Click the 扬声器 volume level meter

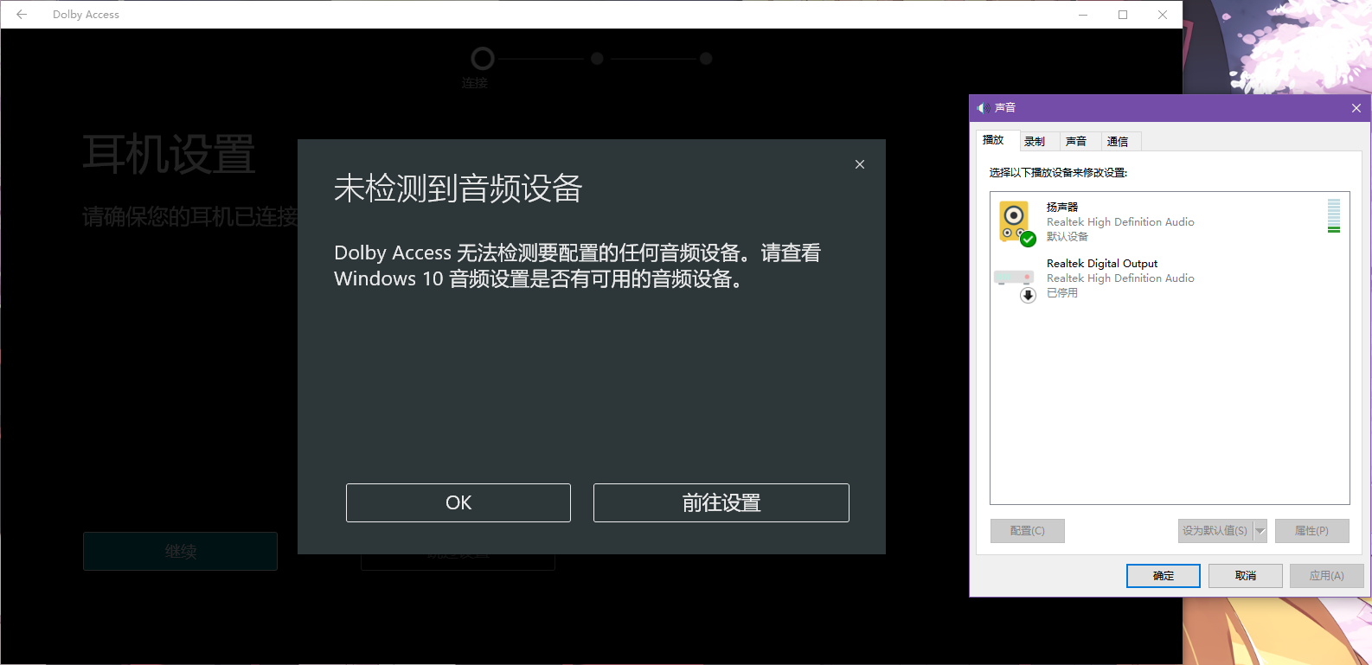click(x=1334, y=215)
